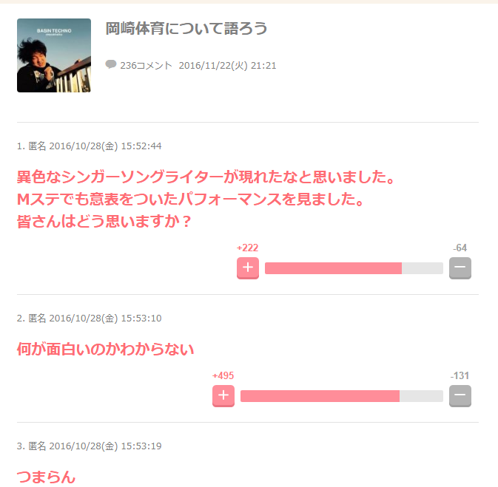The height and width of the screenshot is (487, 498).
Task: Click the 236コメント count text
Action: click(x=146, y=66)
